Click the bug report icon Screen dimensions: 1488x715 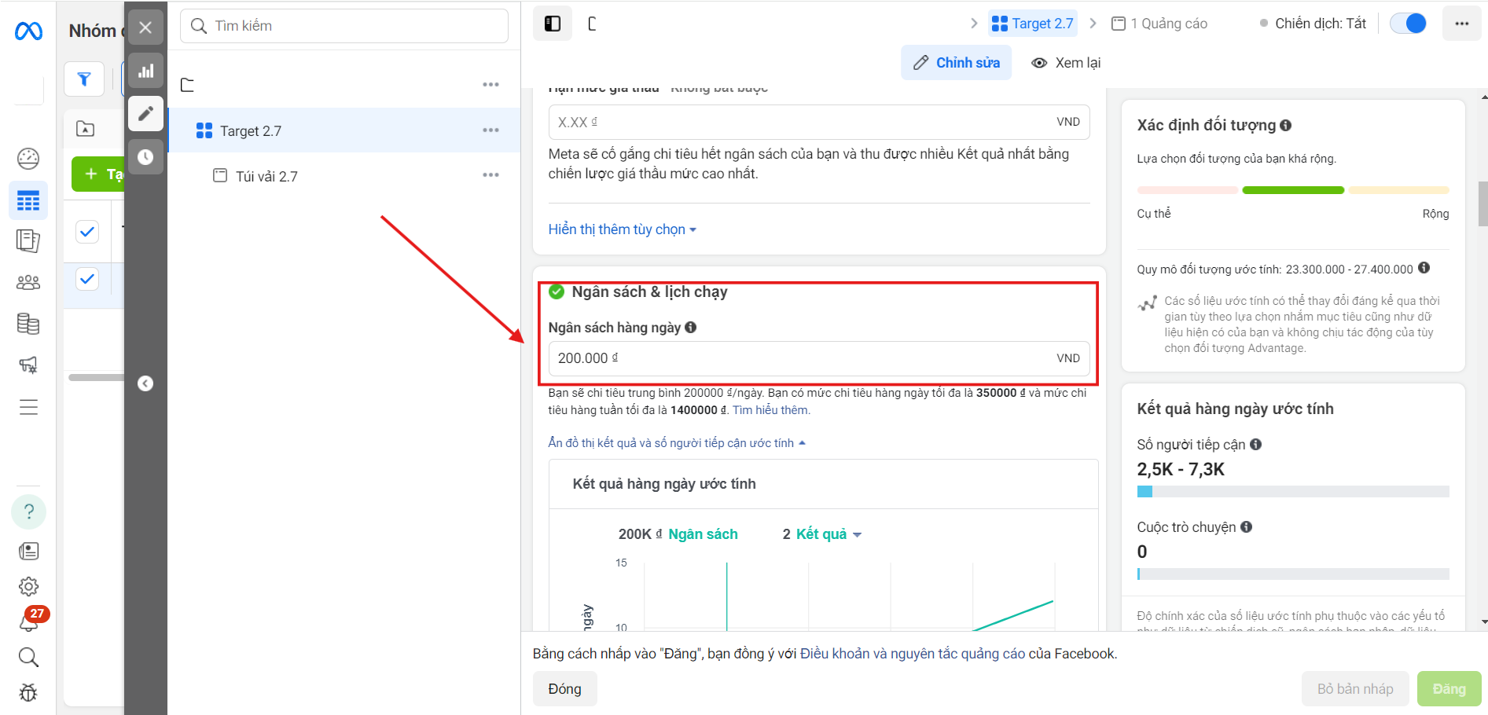pos(28,692)
